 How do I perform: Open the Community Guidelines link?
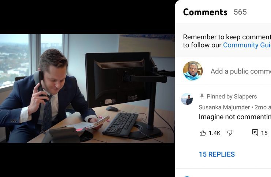coord(247,45)
